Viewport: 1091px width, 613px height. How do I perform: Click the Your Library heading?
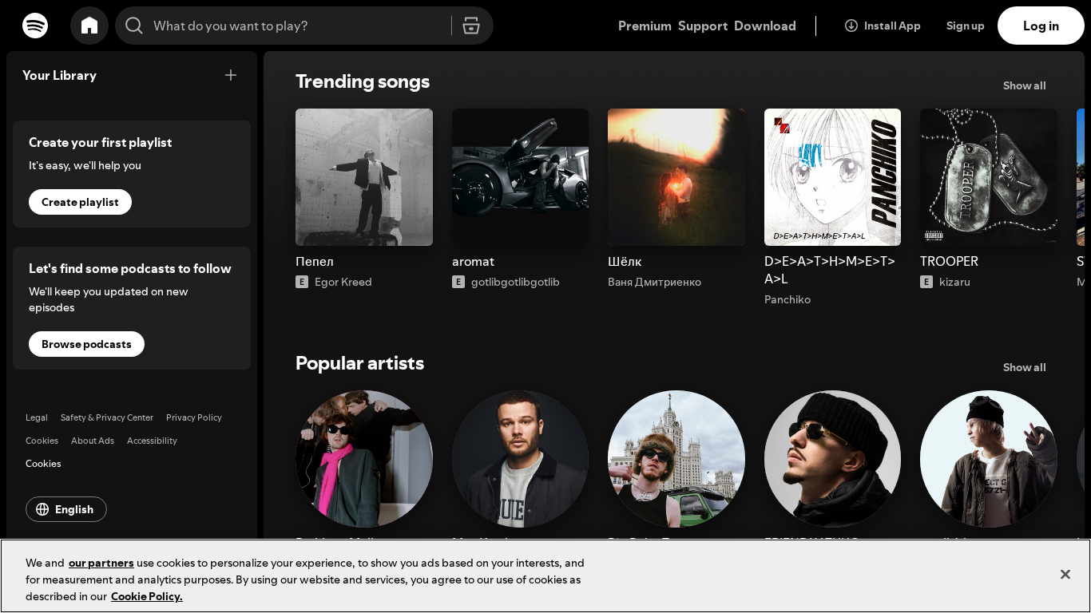[x=59, y=75]
